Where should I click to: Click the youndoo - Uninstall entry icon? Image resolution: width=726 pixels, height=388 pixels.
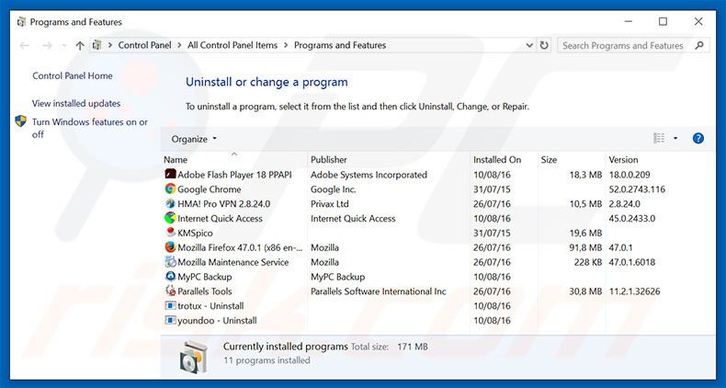coord(170,320)
